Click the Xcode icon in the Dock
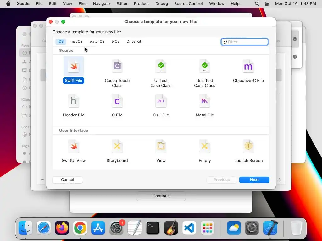The height and width of the screenshot is (241, 322). tap(270, 228)
